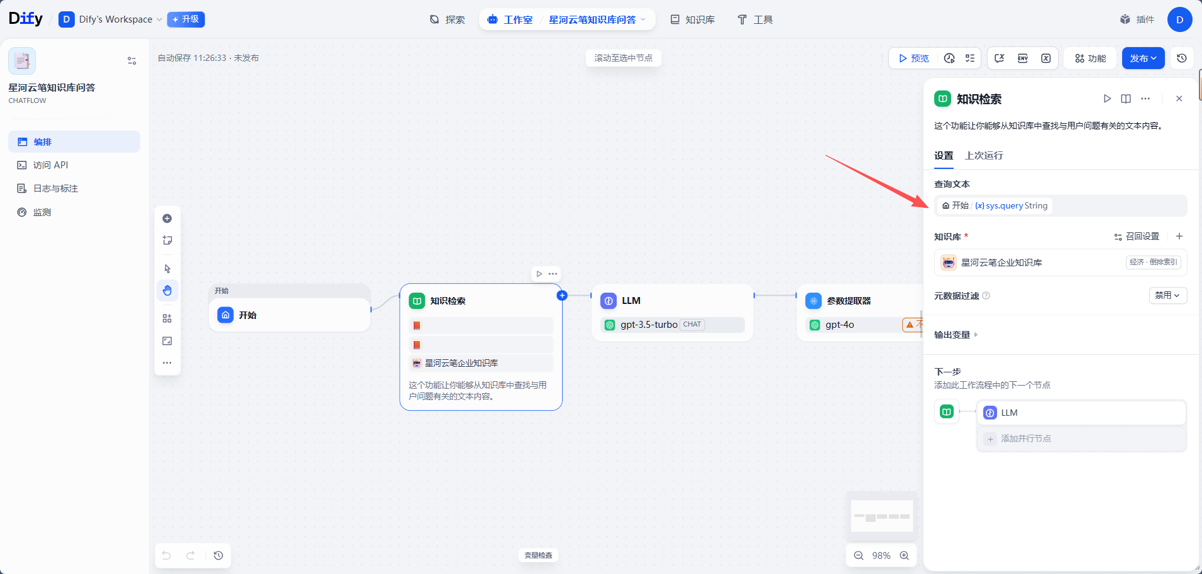1202x574 pixels.
Task: Click the help icon beside 元数据过滤
Action: [986, 295]
